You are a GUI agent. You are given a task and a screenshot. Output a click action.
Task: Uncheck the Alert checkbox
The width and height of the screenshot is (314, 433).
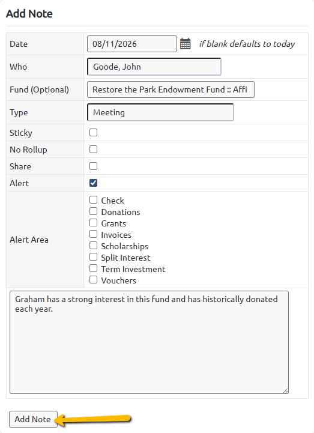pyautogui.click(x=93, y=183)
